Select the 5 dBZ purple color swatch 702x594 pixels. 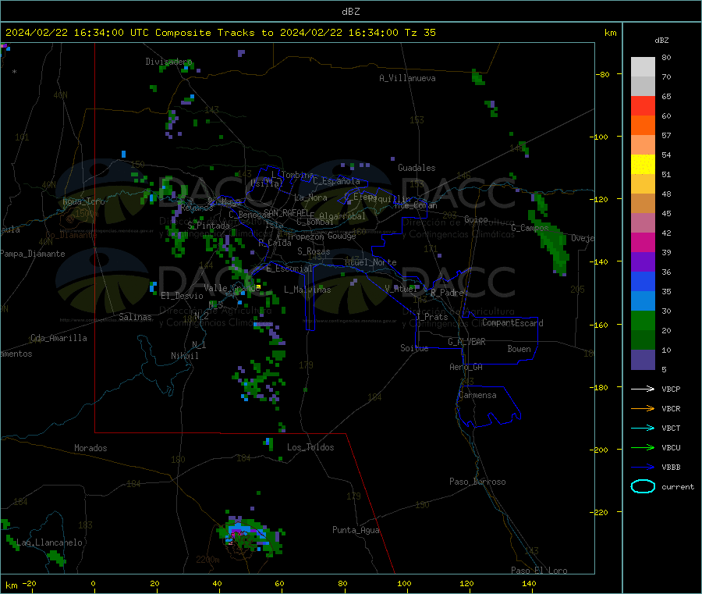coord(643,360)
